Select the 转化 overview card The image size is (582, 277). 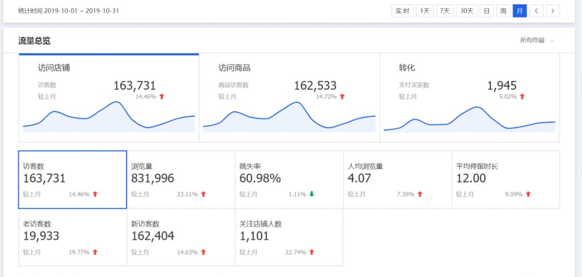tap(470, 98)
